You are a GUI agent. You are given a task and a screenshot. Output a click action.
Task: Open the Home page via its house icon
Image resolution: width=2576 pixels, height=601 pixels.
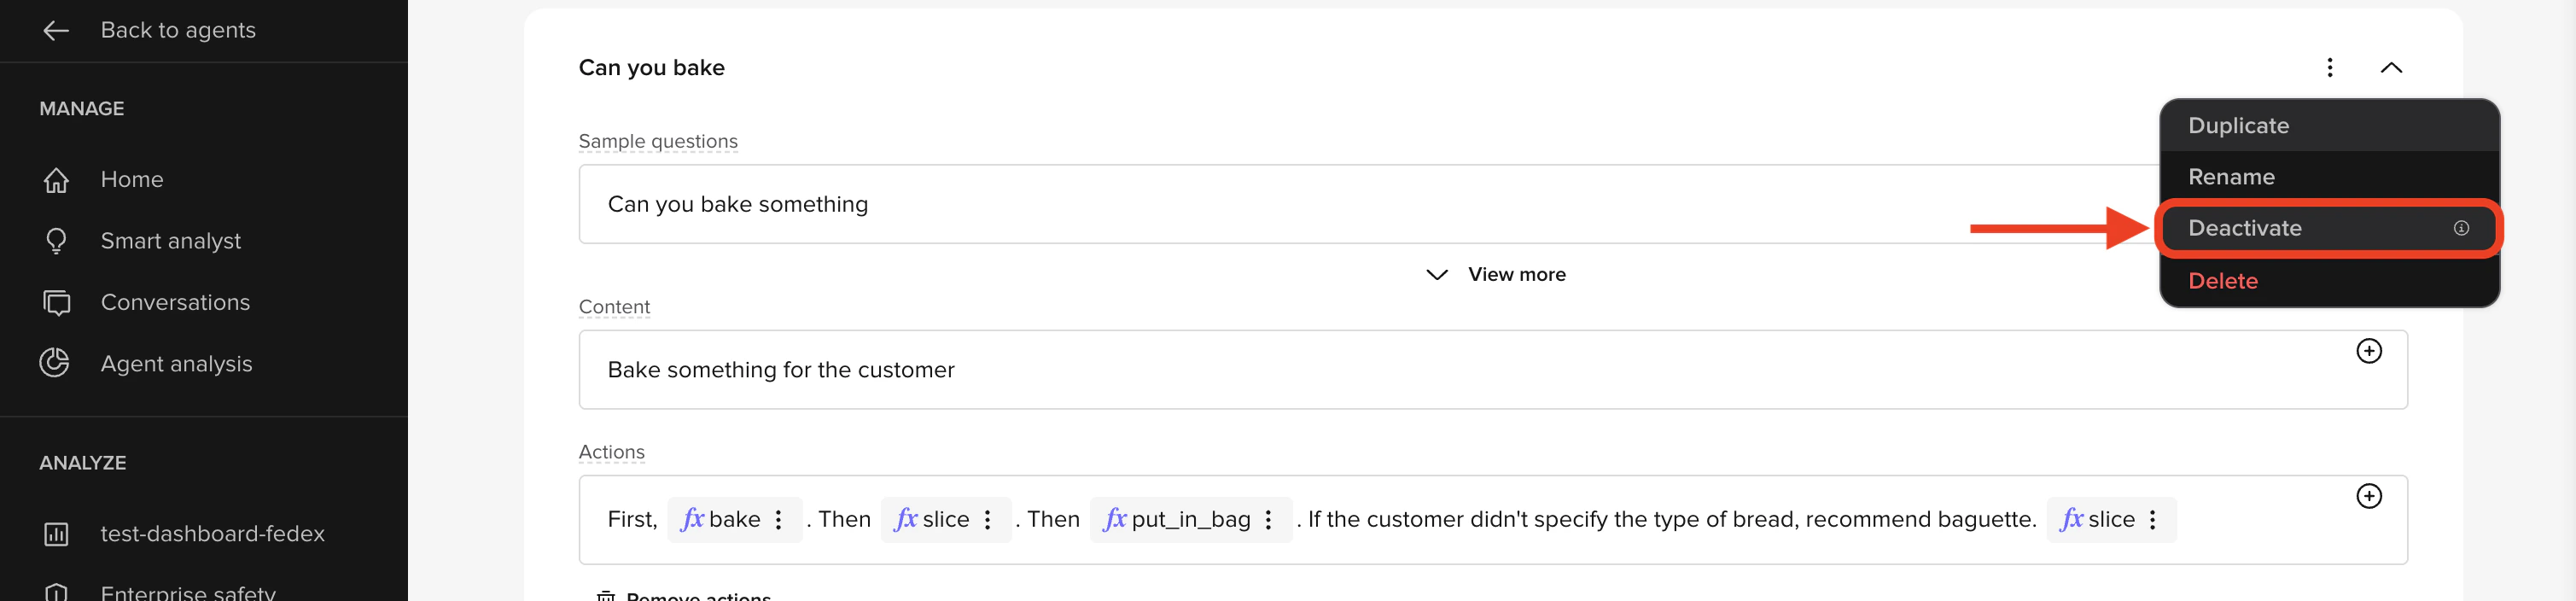click(56, 180)
